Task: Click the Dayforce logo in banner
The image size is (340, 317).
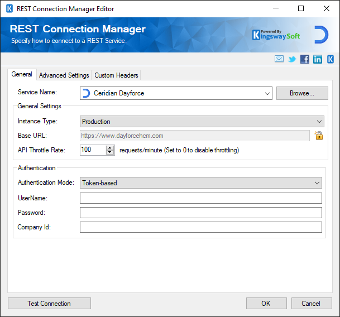Action: click(322, 35)
